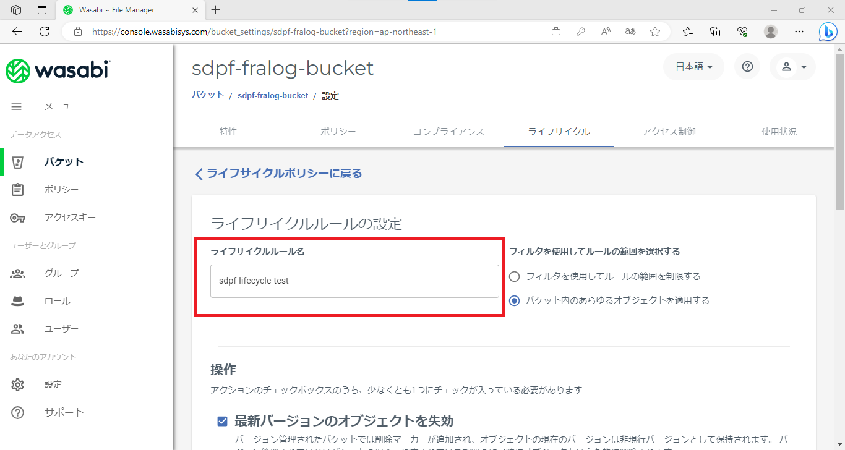Image resolution: width=845 pixels, height=450 pixels.
Task: Open 設定 in the sidebar
Action: pos(53,384)
